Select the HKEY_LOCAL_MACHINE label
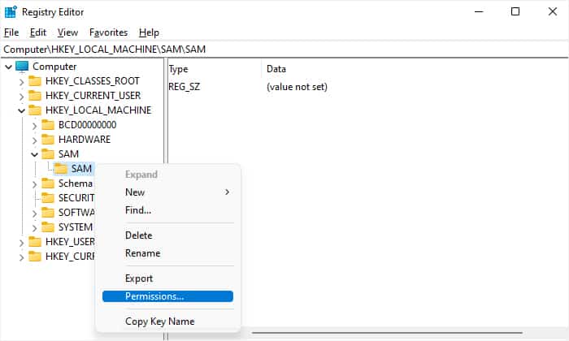 coord(98,110)
